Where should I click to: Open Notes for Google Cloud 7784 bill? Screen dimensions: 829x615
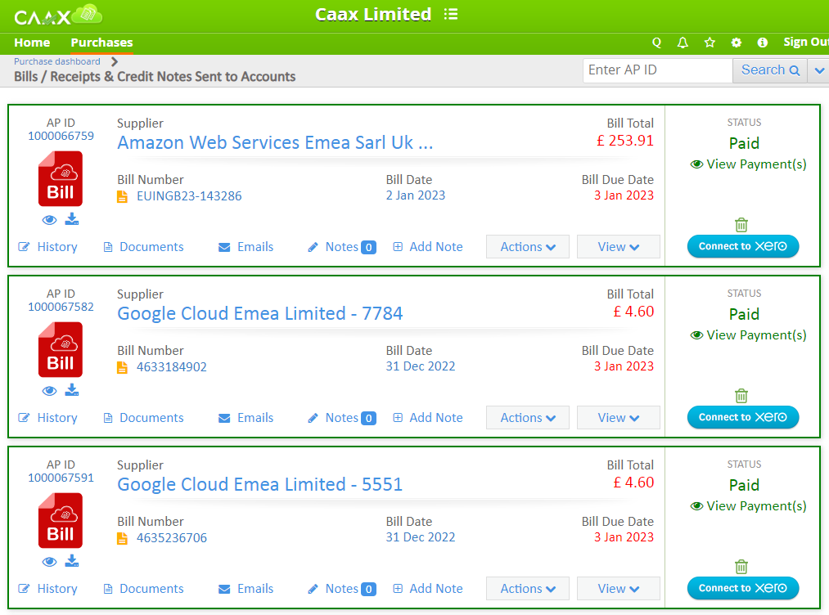pyautogui.click(x=341, y=418)
